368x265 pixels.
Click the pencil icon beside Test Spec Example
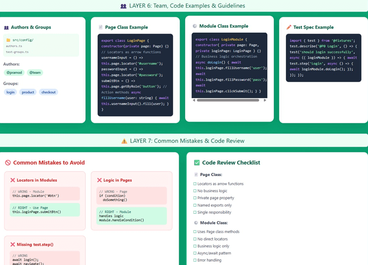pyautogui.click(x=289, y=27)
